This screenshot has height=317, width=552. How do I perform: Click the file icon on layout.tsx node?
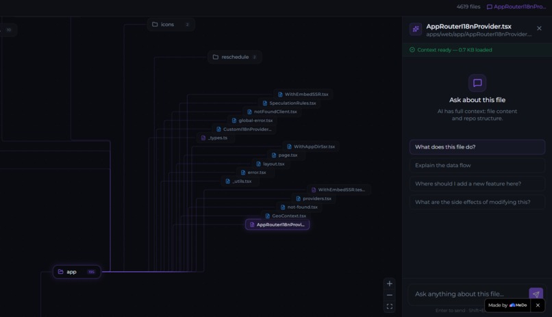pyautogui.click(x=258, y=164)
